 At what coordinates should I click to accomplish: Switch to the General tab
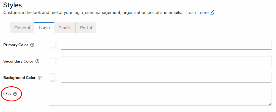[x=22, y=28]
